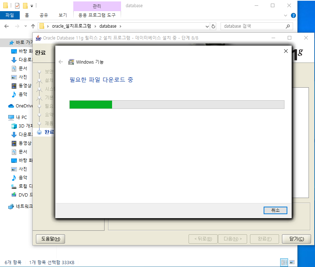This screenshot has width=315, height=267.
Task: Open 사진 under quick access
Action: click(19, 77)
